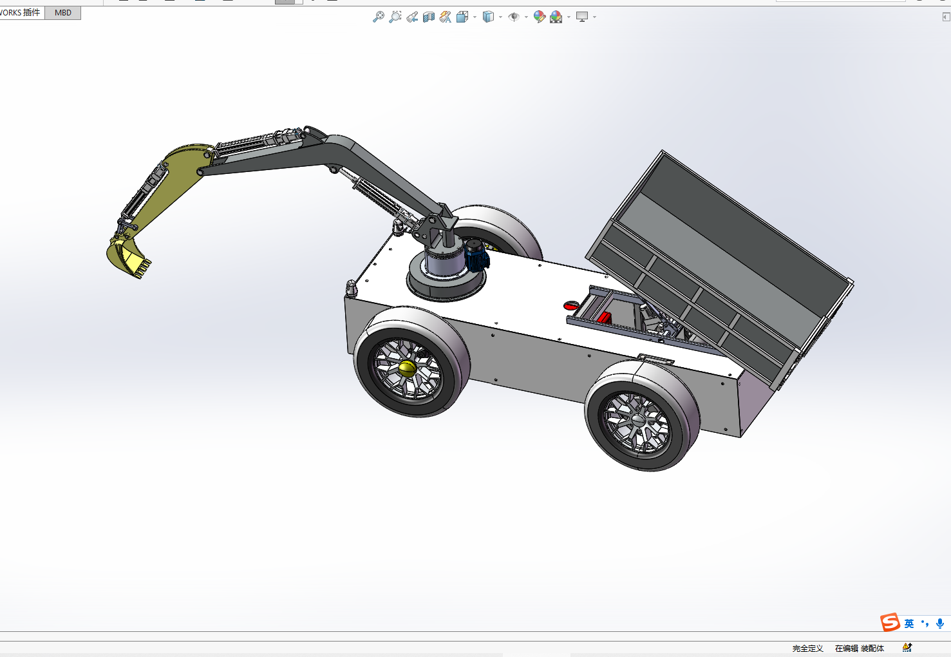Toggle the Sogou punctuation mode button
This screenshot has height=657, width=951.
[x=925, y=624]
